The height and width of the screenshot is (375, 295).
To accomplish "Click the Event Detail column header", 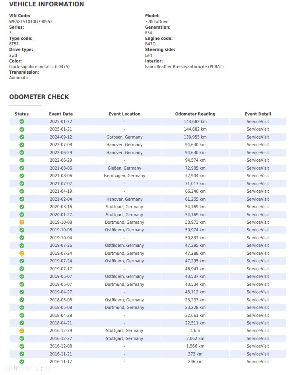I will [258, 114].
